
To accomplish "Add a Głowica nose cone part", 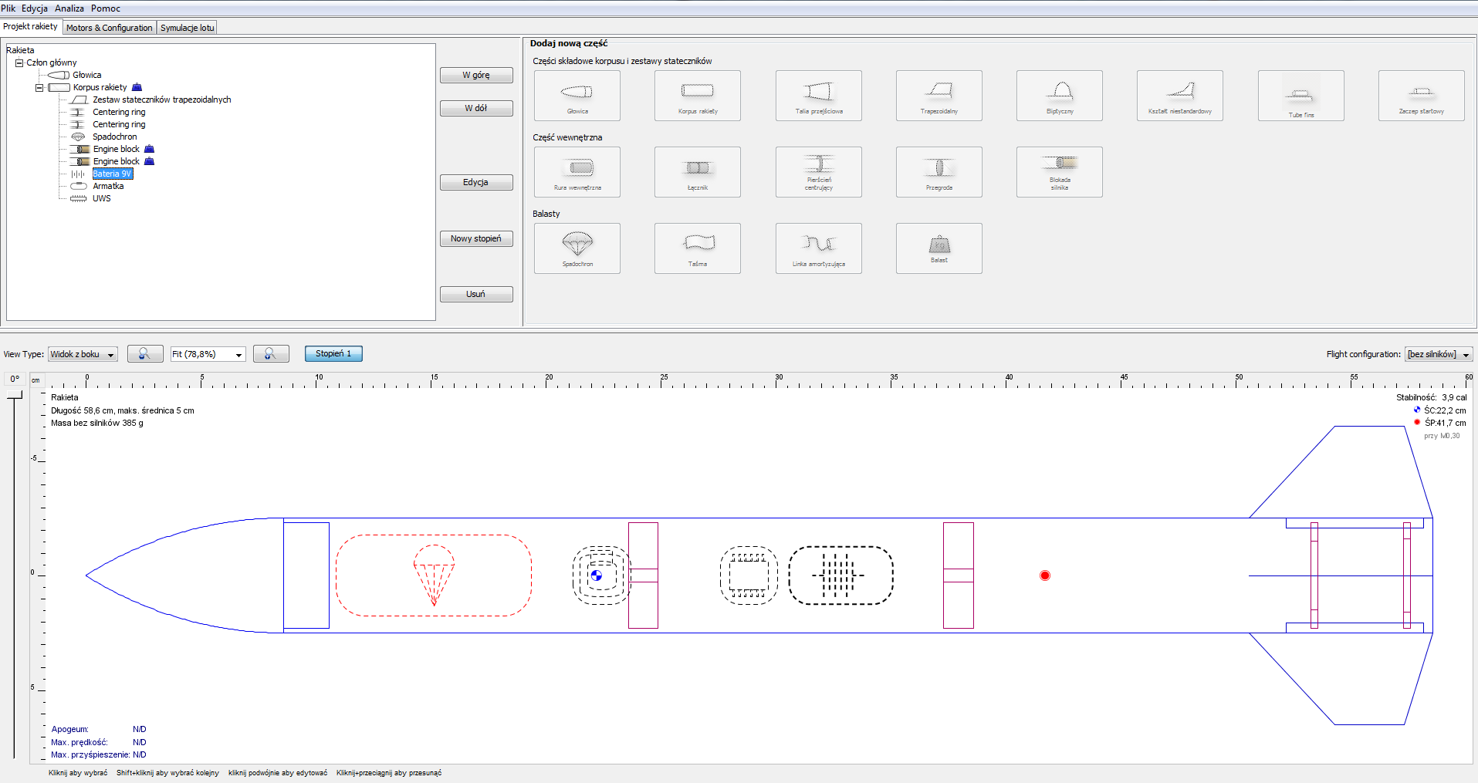I will 577,96.
